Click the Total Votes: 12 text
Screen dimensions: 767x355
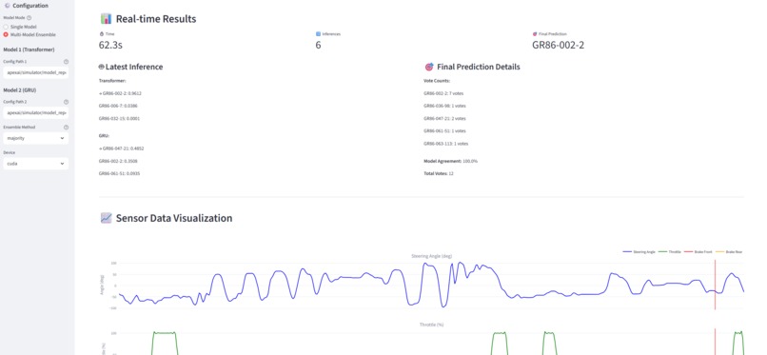pyautogui.click(x=439, y=173)
